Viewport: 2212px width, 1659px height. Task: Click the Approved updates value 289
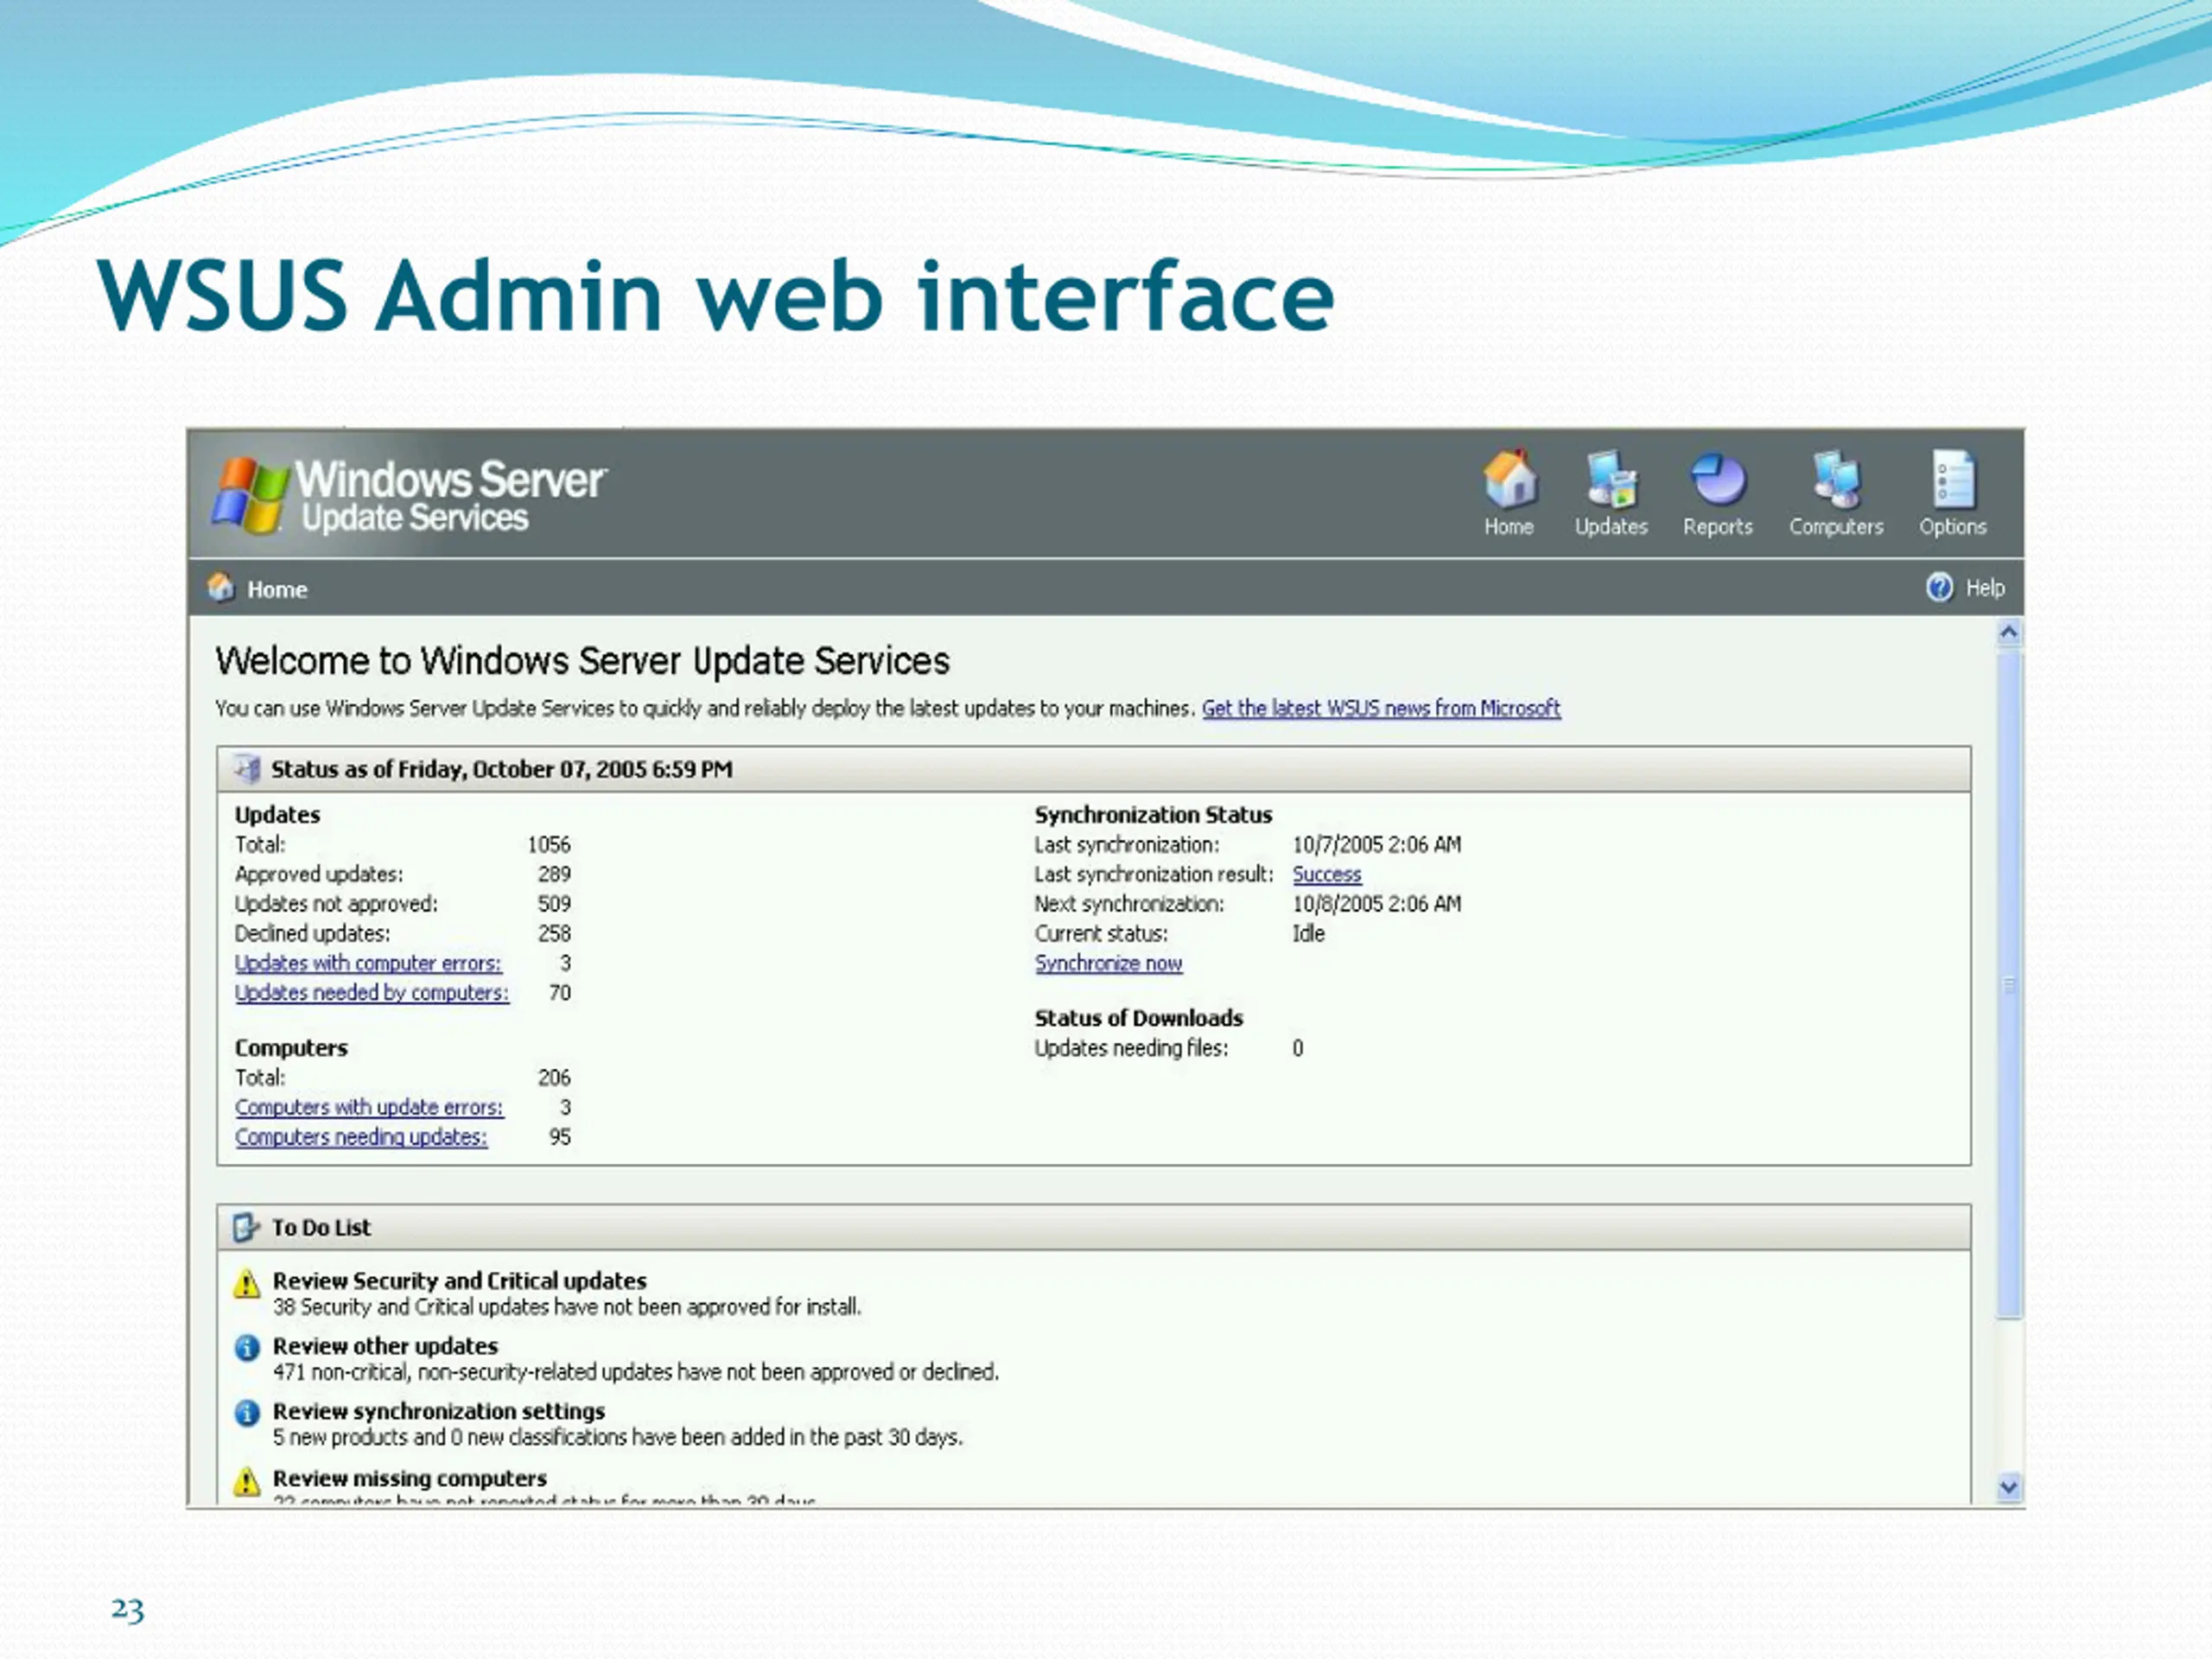pos(554,874)
